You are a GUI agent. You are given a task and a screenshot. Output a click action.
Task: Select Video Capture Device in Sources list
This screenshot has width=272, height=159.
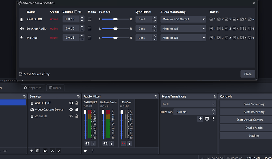tap(49, 109)
